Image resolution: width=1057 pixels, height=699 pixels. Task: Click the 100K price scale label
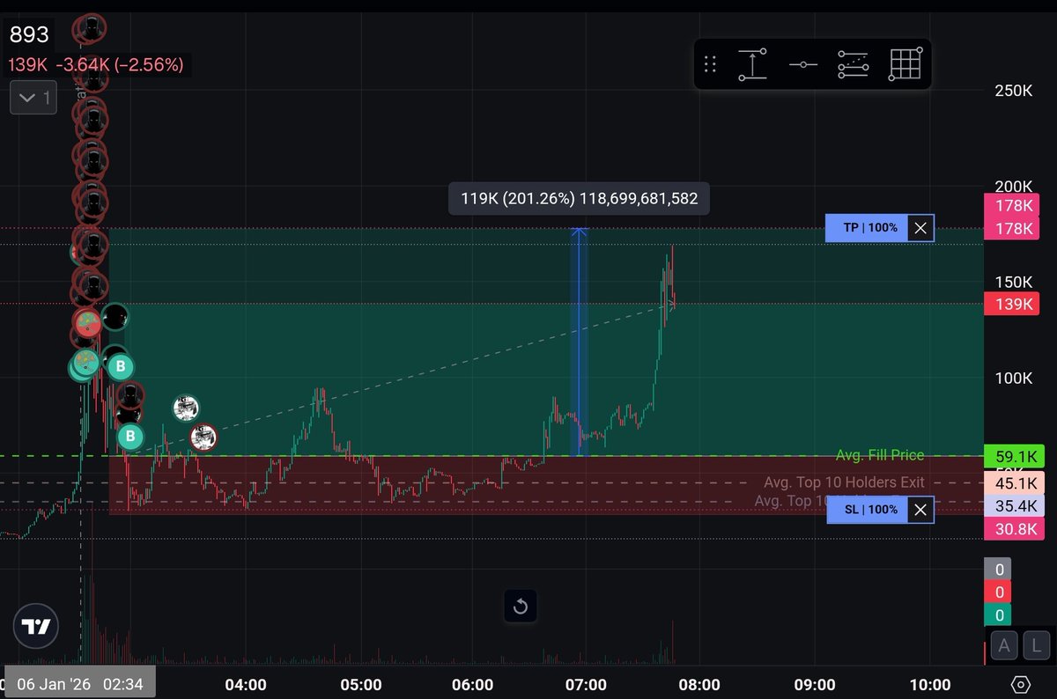(1013, 378)
